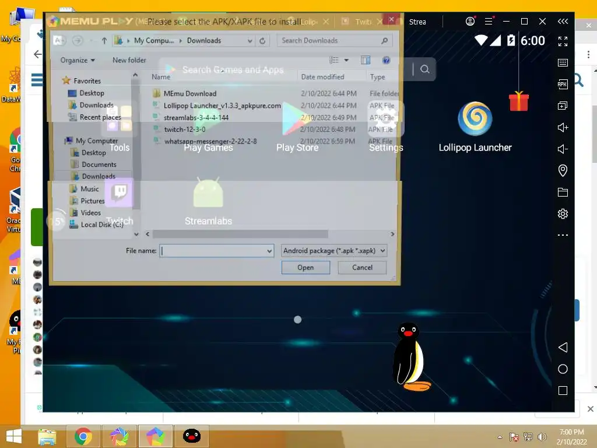Expand the change view options arrow
The width and height of the screenshot is (597, 448).
(346, 60)
